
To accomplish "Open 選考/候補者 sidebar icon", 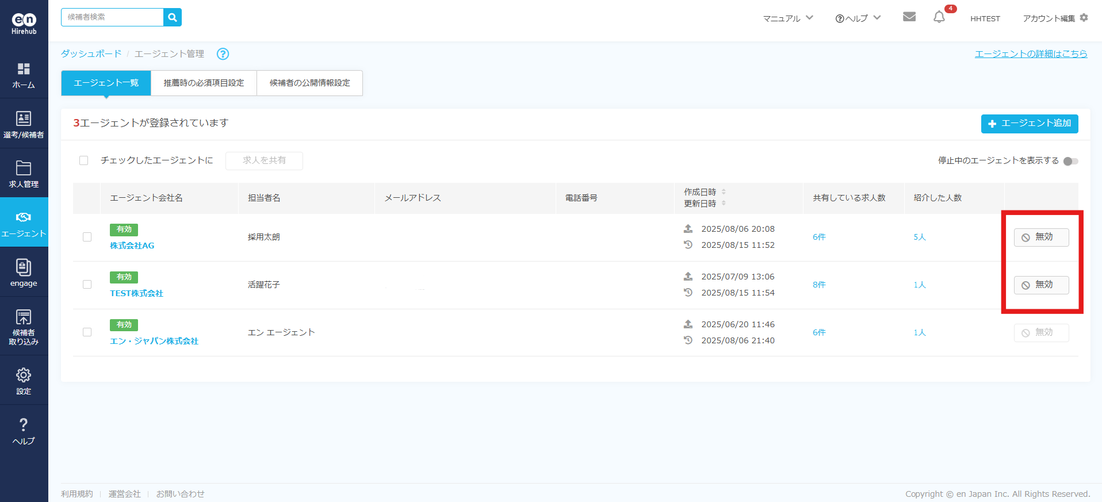I will [x=24, y=119].
